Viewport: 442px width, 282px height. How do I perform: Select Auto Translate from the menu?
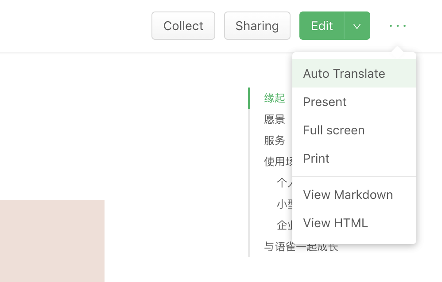click(344, 74)
